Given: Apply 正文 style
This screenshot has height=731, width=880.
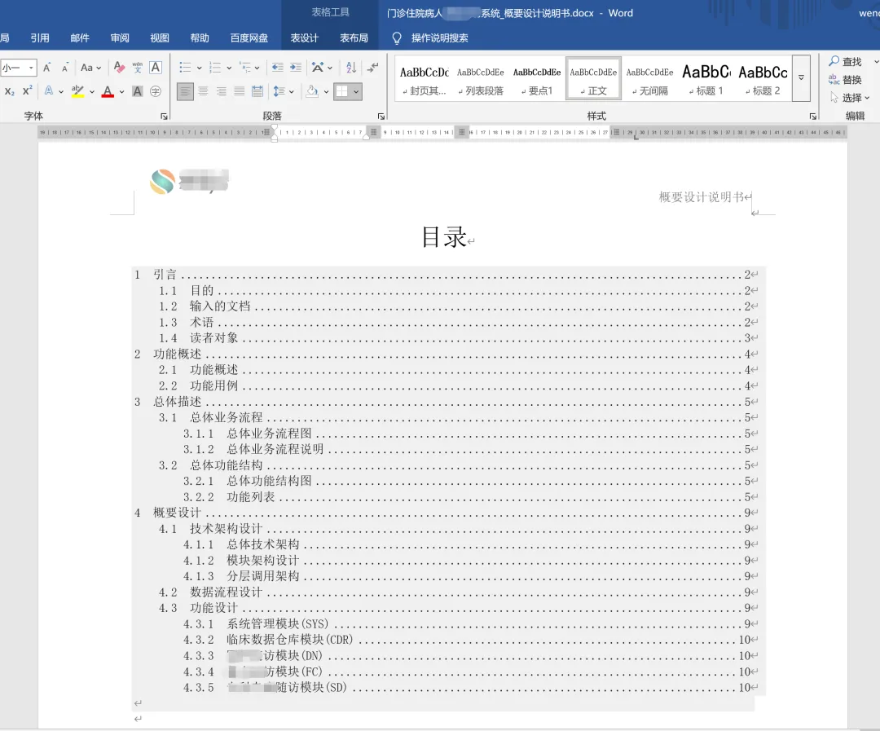Looking at the screenshot, I should click(x=593, y=78).
